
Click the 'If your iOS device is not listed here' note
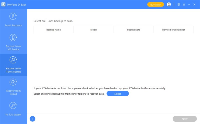pos(100,88)
